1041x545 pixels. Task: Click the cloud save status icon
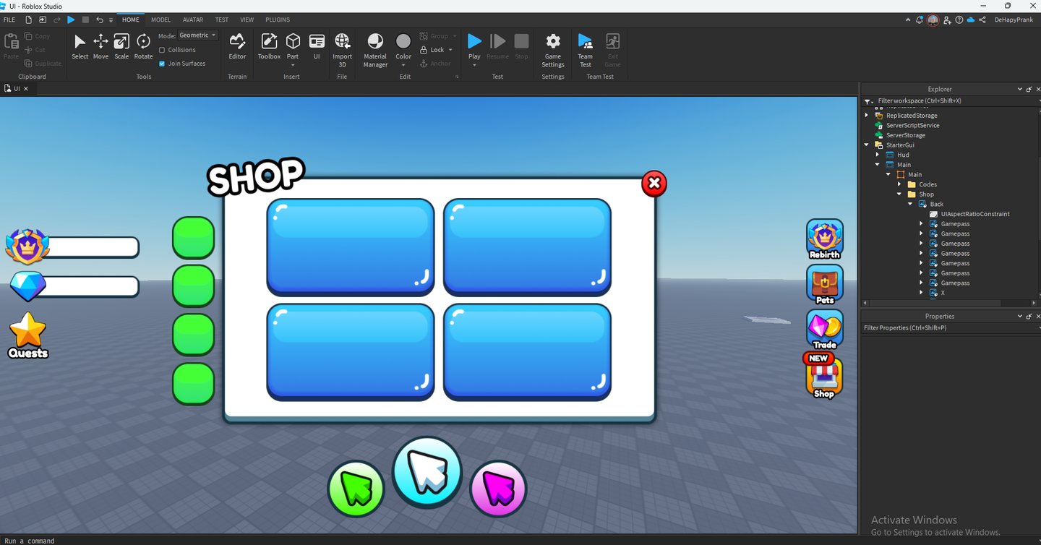click(971, 20)
